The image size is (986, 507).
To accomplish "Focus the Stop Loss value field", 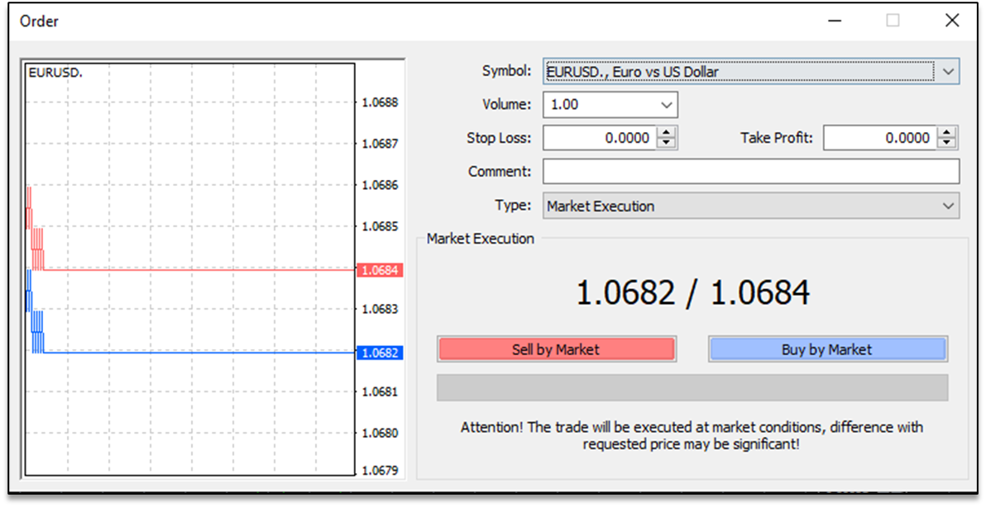I will (599, 138).
